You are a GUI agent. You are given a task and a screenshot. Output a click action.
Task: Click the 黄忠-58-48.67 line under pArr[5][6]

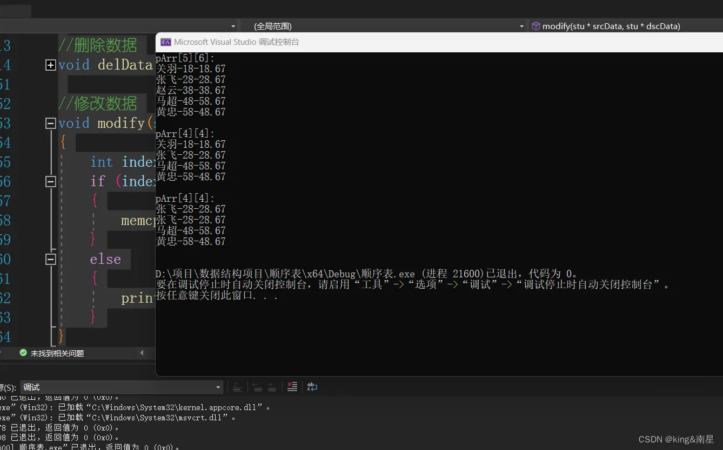pos(191,112)
